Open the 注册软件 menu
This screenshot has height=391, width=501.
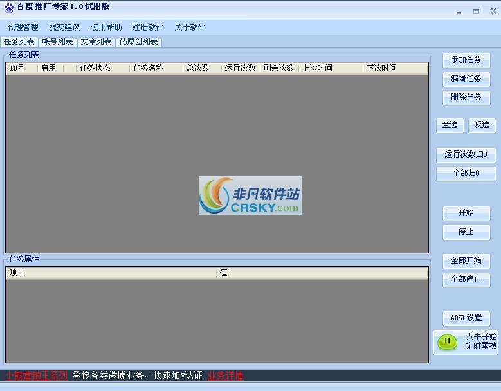click(x=148, y=28)
